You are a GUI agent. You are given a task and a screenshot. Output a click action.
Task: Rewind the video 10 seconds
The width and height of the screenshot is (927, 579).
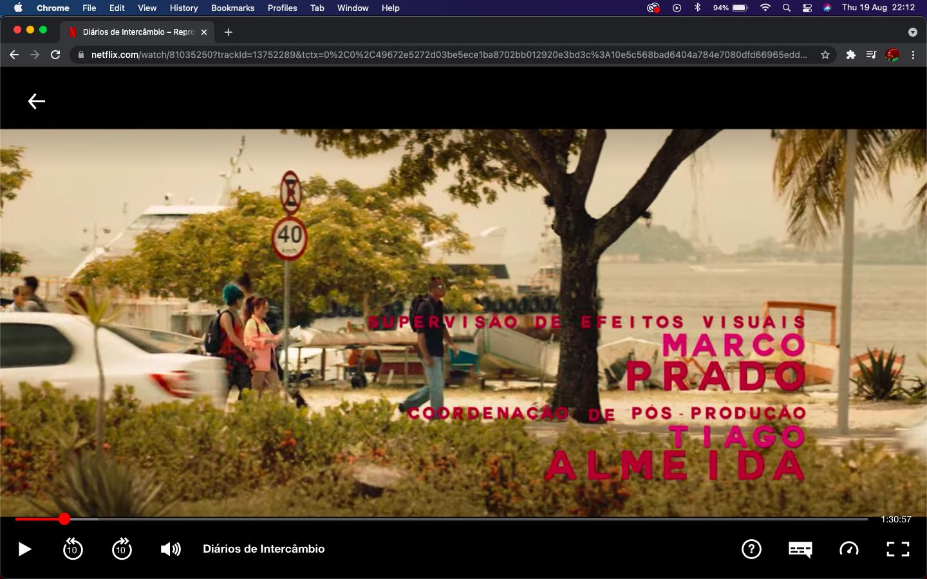73,549
